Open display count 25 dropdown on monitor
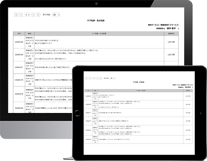This screenshot has width=207, height=161. pyautogui.click(x=56, y=14)
